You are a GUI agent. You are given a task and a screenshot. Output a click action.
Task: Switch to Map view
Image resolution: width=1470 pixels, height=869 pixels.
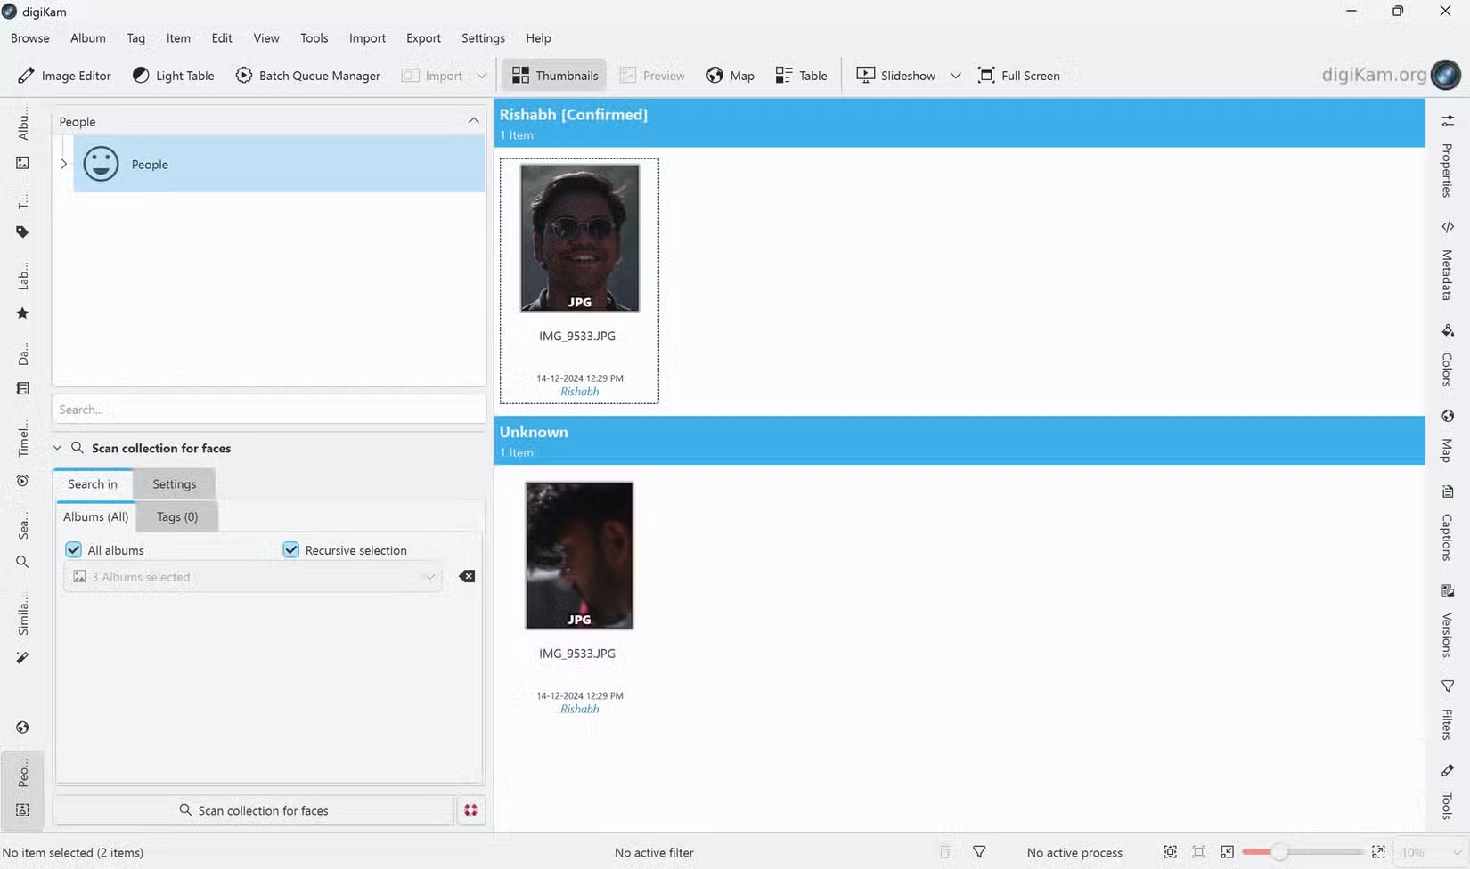(x=730, y=76)
